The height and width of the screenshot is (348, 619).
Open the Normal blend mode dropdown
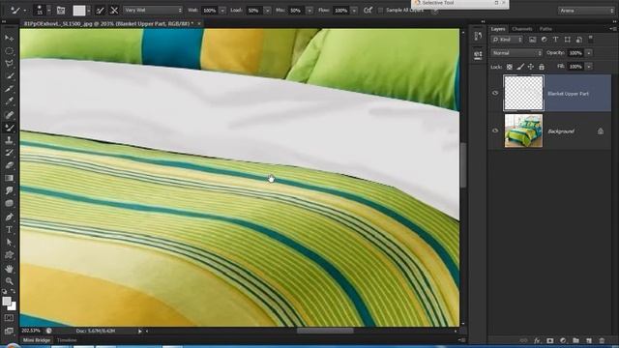click(516, 53)
